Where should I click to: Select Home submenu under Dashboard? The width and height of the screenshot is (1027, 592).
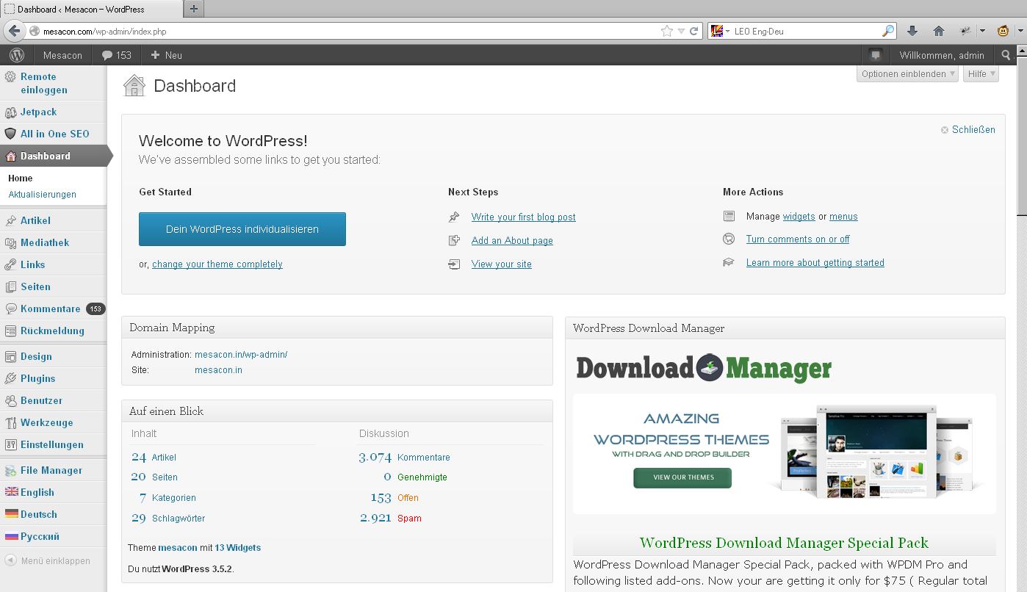tap(21, 178)
